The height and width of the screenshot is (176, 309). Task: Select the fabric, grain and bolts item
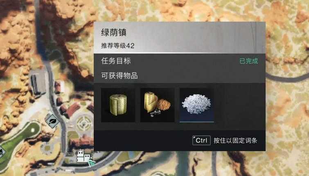157,105
